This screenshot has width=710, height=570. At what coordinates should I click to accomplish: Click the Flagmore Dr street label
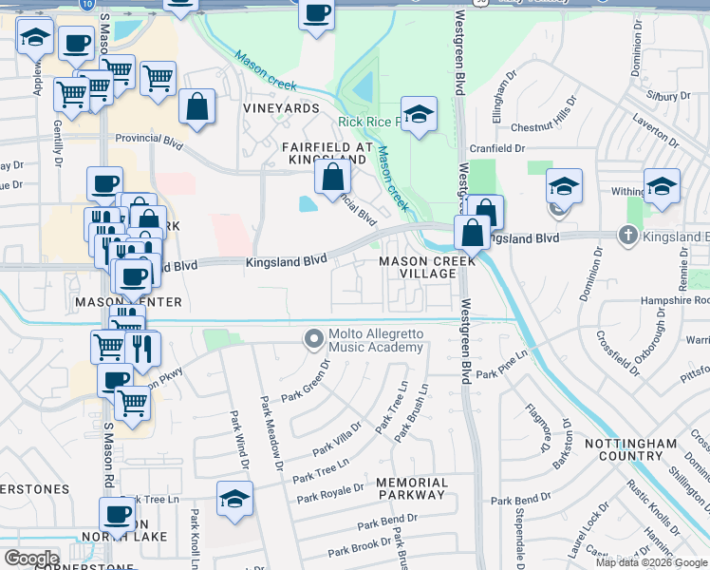[x=539, y=428]
